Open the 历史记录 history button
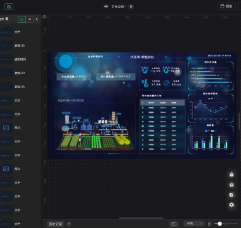The height and width of the screenshot is (228, 241). pyautogui.click(x=55, y=224)
